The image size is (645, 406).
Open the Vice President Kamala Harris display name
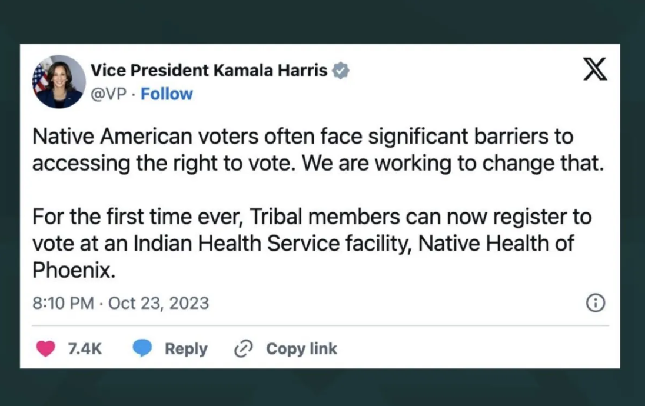click(209, 71)
